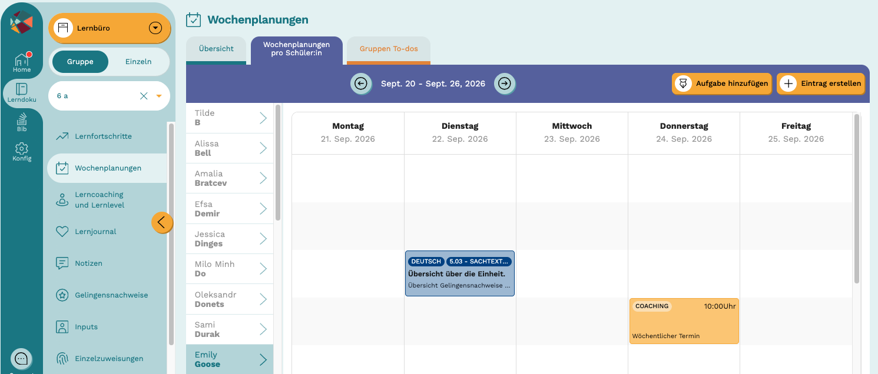
Task: Click the Wochenplanungen page header calendar icon
Action: click(x=194, y=20)
